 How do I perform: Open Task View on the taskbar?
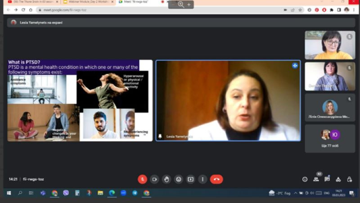coord(31,193)
